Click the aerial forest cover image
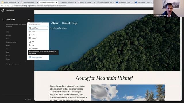 pyautogui.click(x=107, y=42)
